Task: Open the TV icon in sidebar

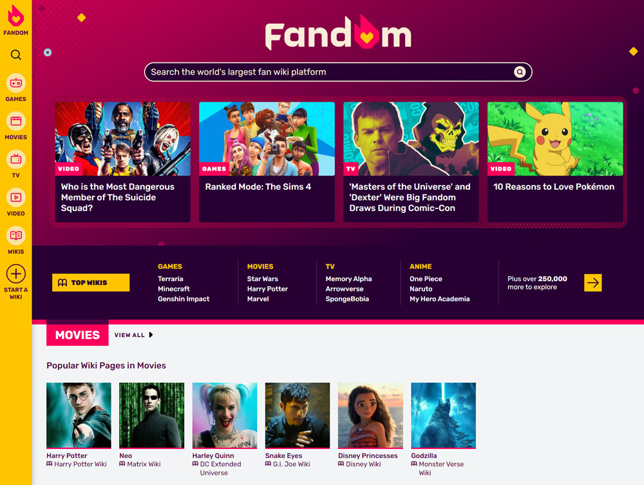Action: click(15, 160)
